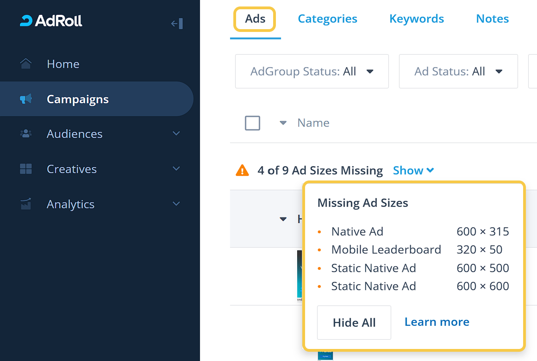Click the AdRoll logo
537x361 pixels.
point(51,21)
